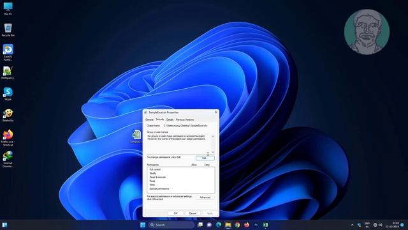Switch to the Security tab
Screen dimensions: 408x230
(160, 119)
